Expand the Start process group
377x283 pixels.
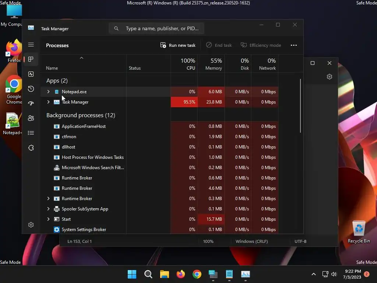(x=48, y=219)
